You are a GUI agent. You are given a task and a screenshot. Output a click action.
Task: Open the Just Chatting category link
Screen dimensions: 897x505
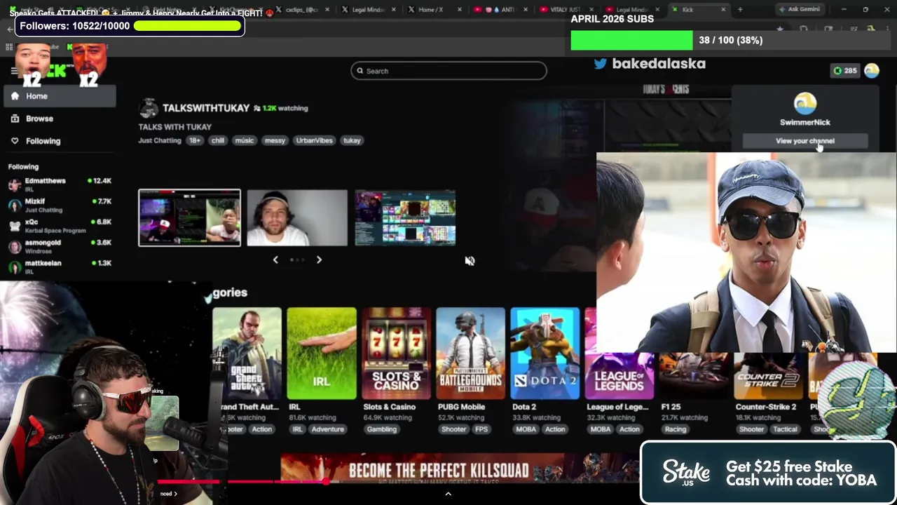159,140
